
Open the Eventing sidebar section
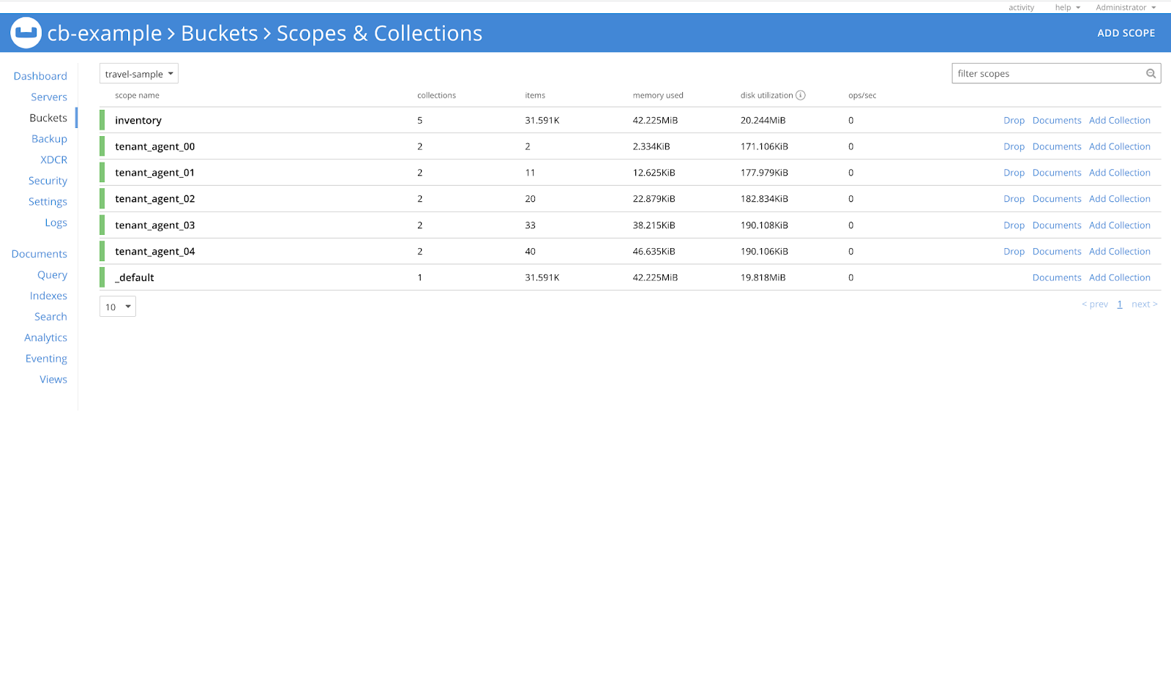click(46, 358)
